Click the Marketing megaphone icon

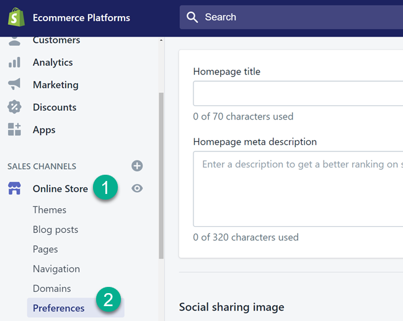click(14, 84)
